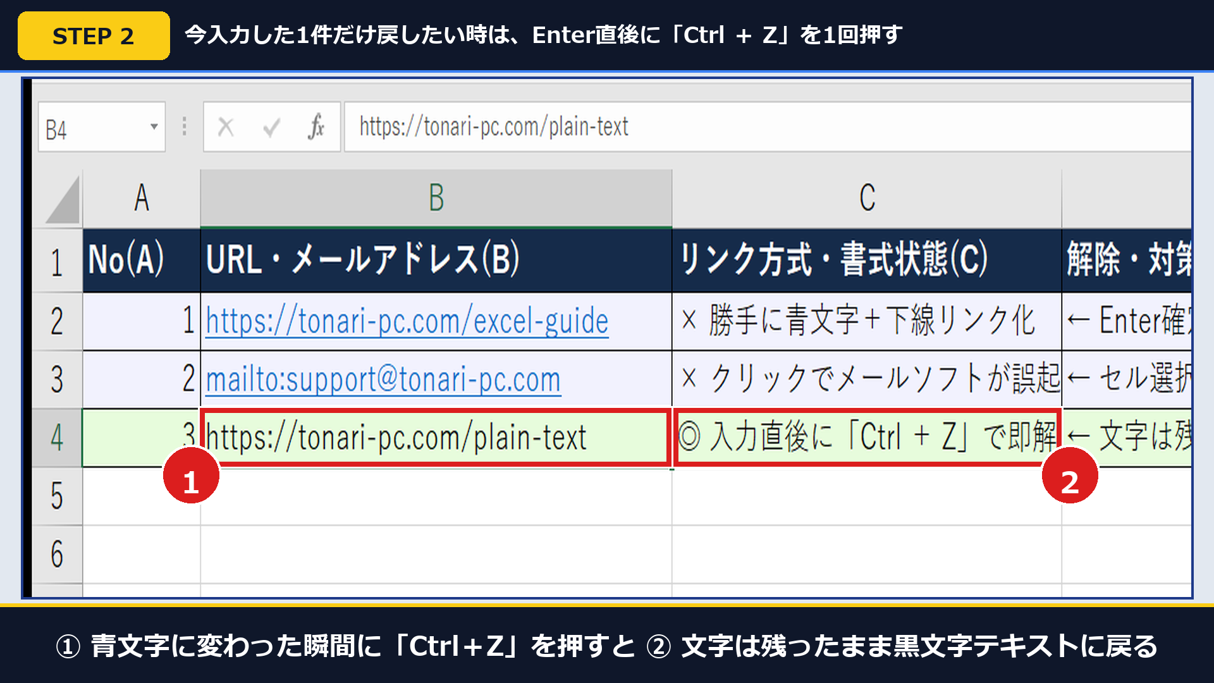The width and height of the screenshot is (1214, 683).
Task: Select cell starting with ← Enter確
Action: (x=1127, y=321)
